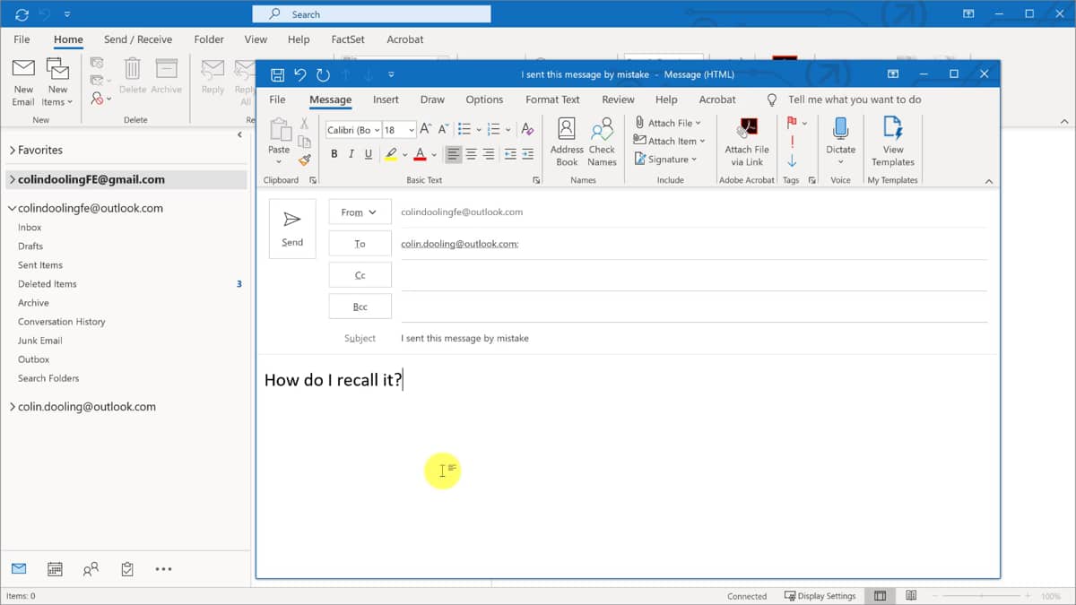Image resolution: width=1076 pixels, height=605 pixels.
Task: Click the Follow Up red flag icon
Action: (792, 123)
